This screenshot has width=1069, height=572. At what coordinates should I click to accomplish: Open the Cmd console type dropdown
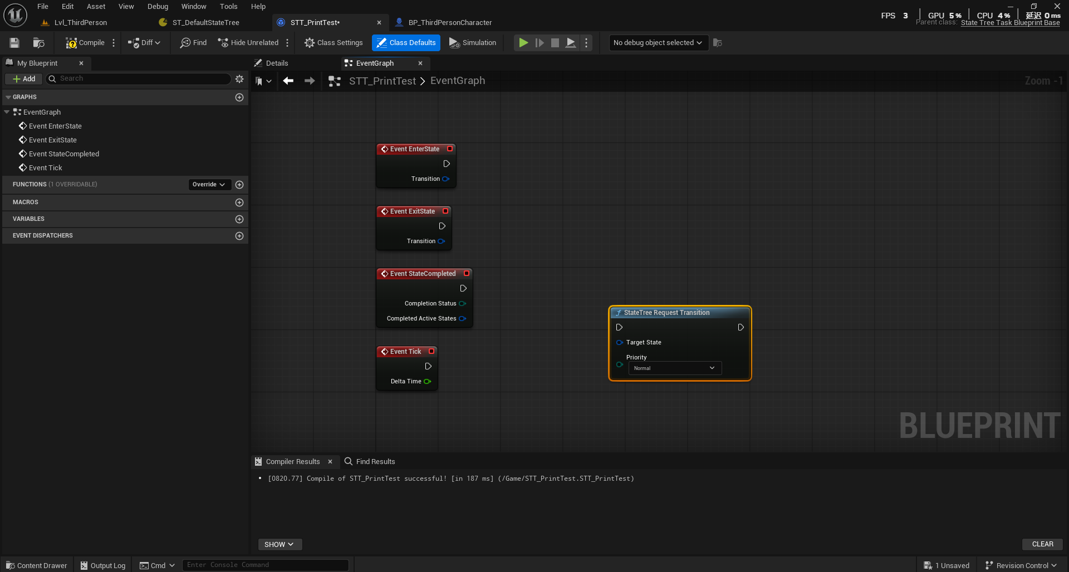coord(157,565)
